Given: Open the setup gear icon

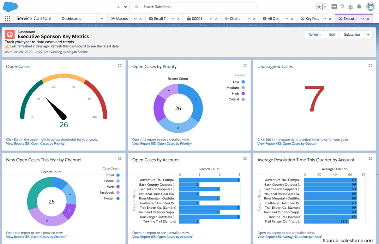Looking at the screenshot, I should click(351, 7).
